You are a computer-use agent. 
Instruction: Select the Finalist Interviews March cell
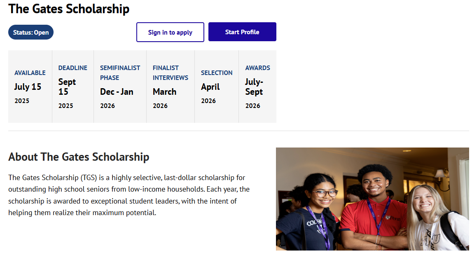(x=171, y=87)
